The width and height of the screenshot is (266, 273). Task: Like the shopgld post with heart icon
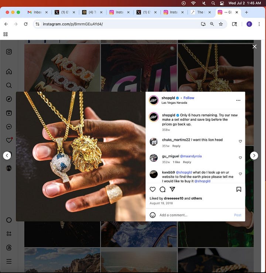coord(153,189)
